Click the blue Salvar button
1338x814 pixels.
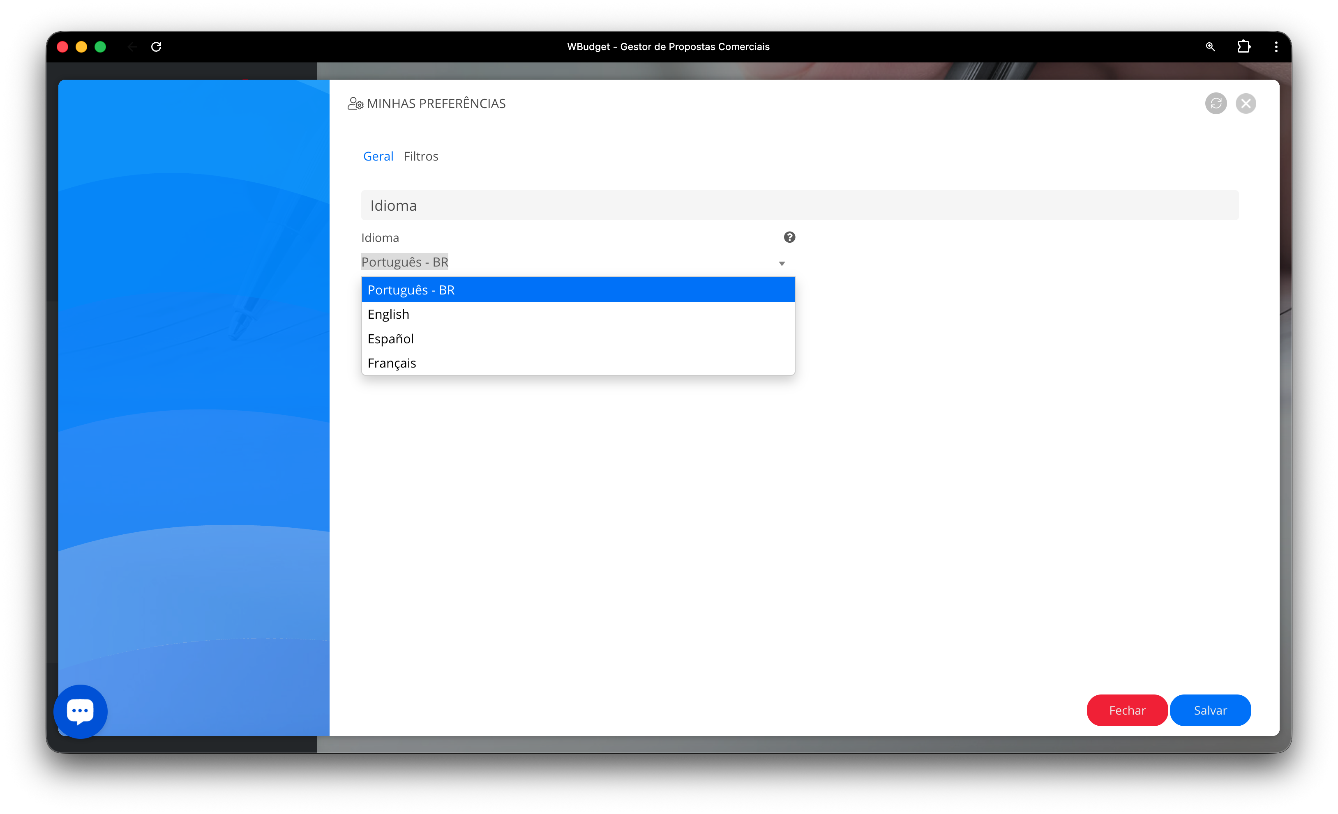click(1210, 711)
